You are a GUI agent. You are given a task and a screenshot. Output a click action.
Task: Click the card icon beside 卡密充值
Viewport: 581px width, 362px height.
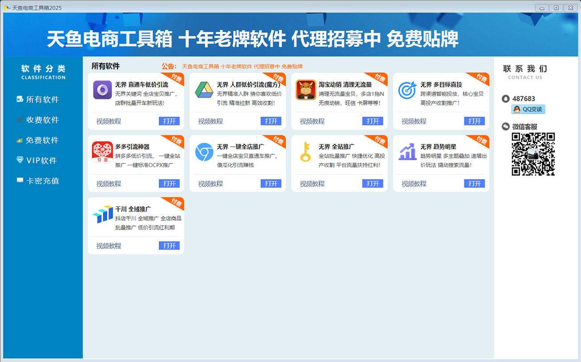click(20, 181)
